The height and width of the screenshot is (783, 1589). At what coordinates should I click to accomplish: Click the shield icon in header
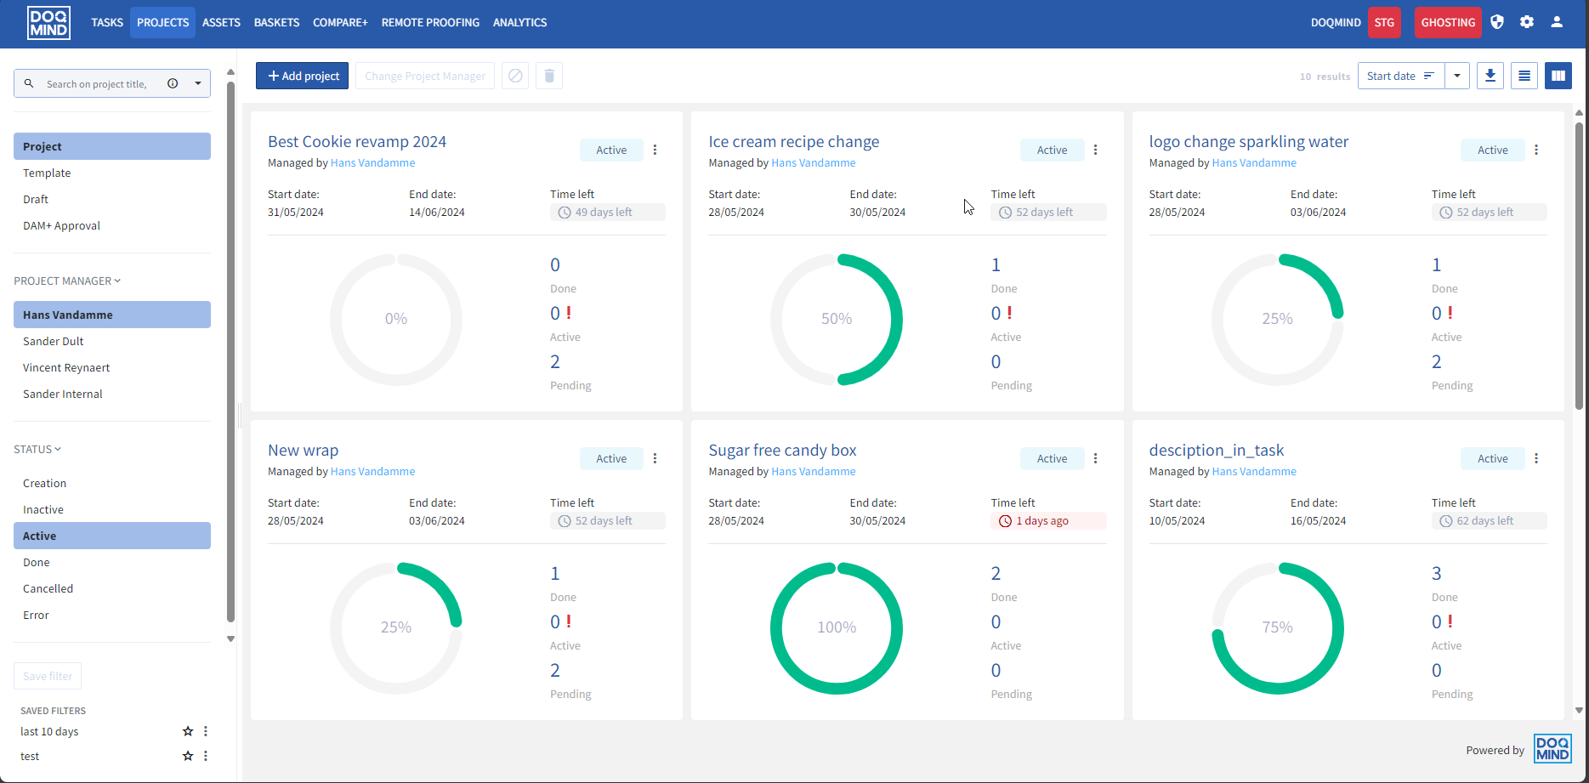1497,22
